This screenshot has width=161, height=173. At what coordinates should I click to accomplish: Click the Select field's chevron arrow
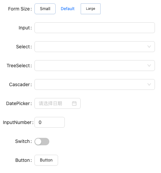149,47
